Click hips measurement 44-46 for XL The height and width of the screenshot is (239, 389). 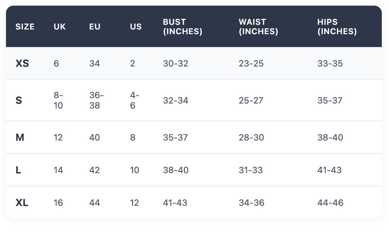330,203
